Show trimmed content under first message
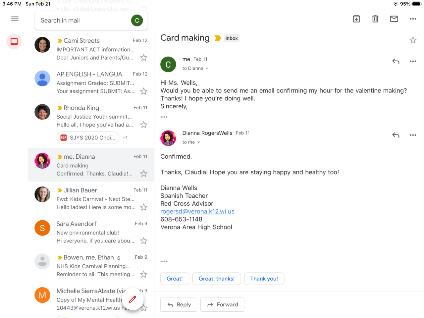424x318 pixels. click(164, 117)
